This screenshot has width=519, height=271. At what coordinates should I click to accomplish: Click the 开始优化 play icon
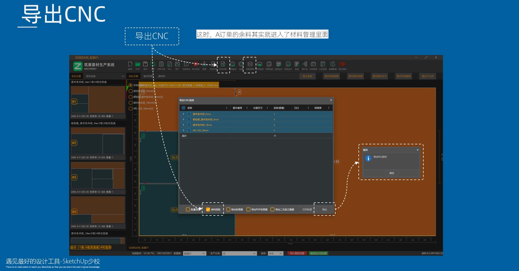[x=186, y=65]
